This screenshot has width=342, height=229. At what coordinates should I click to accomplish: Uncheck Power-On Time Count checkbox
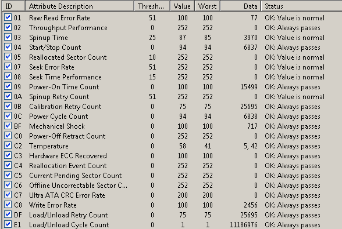pyautogui.click(x=8, y=86)
